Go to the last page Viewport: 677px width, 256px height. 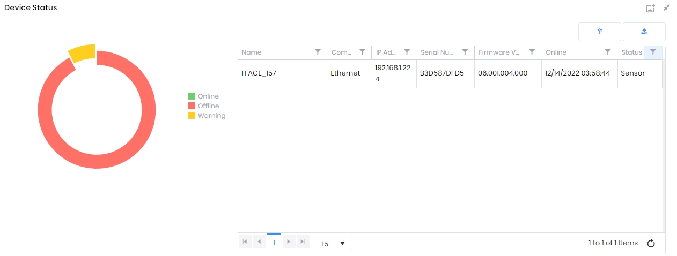(x=303, y=242)
